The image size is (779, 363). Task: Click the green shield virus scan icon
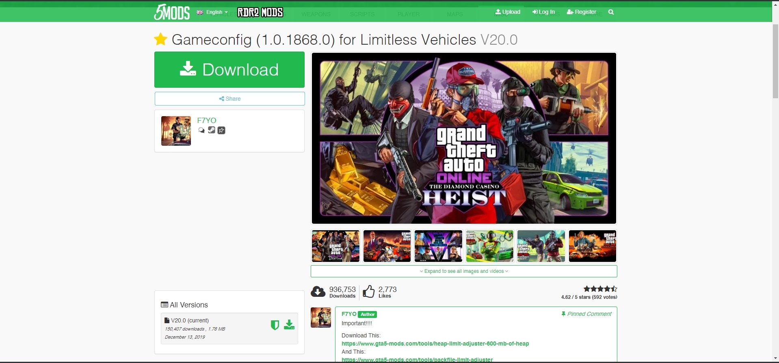275,325
